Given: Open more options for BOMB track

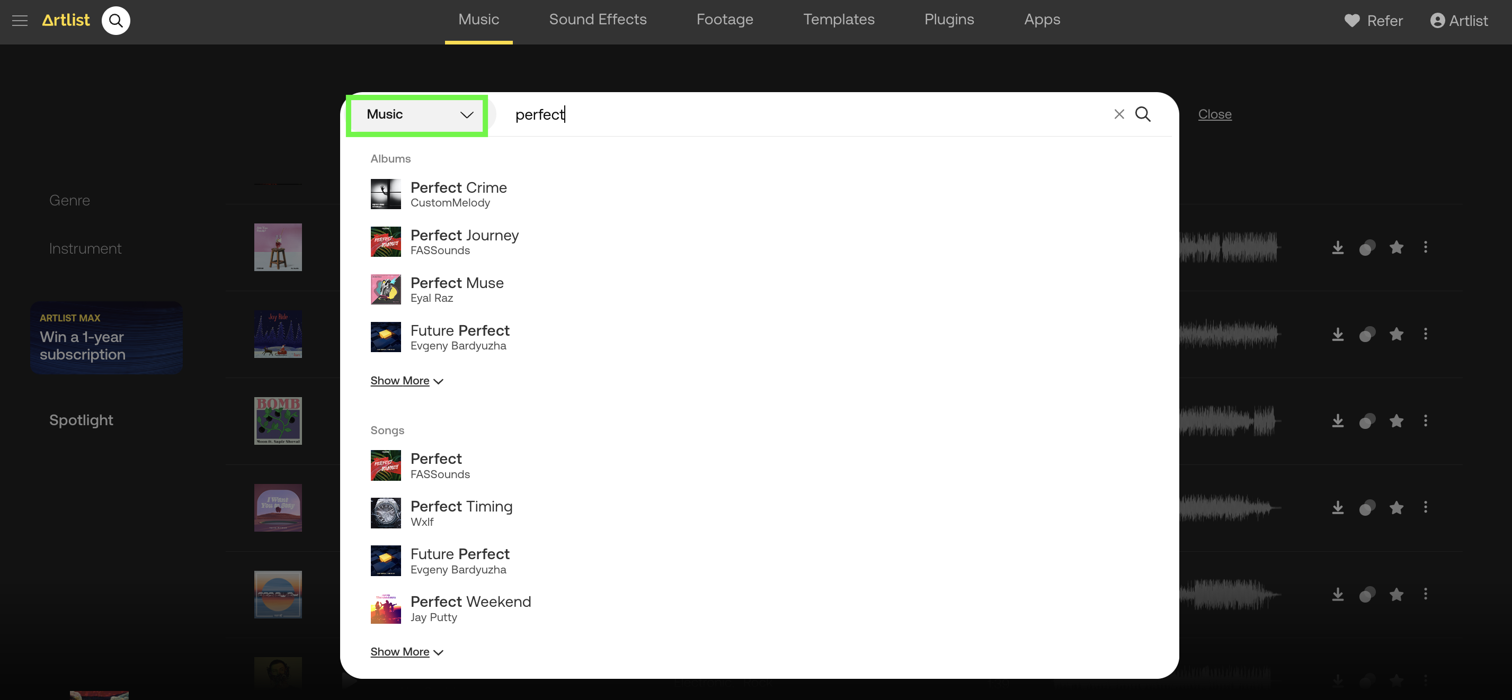Looking at the screenshot, I should click(1425, 421).
